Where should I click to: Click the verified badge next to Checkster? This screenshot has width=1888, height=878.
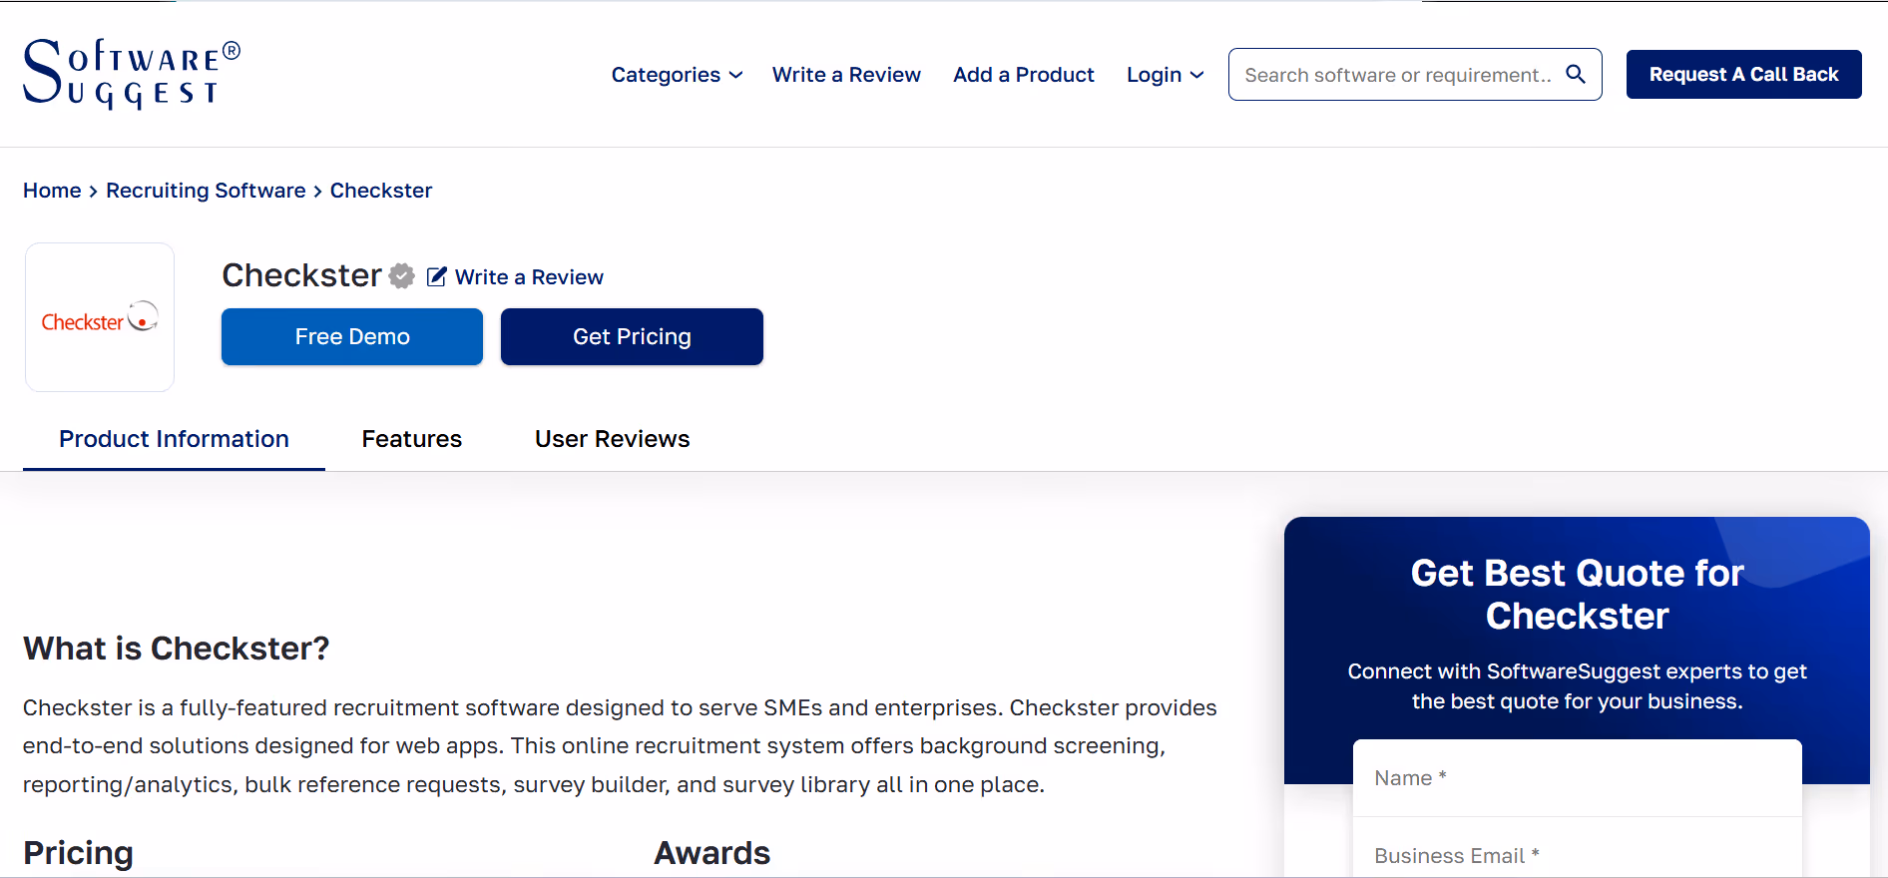point(402,276)
